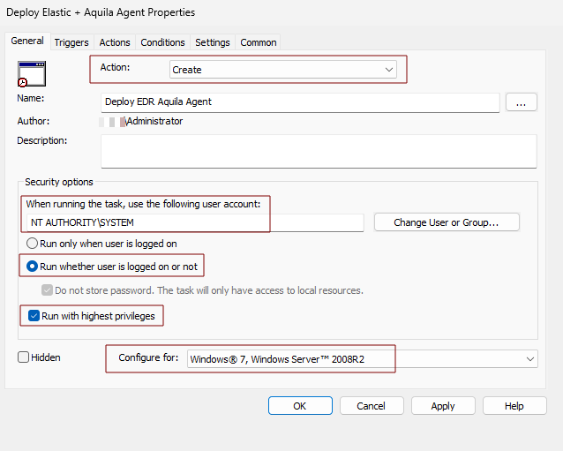
Task: Go to the Conditions tab
Action: [162, 42]
